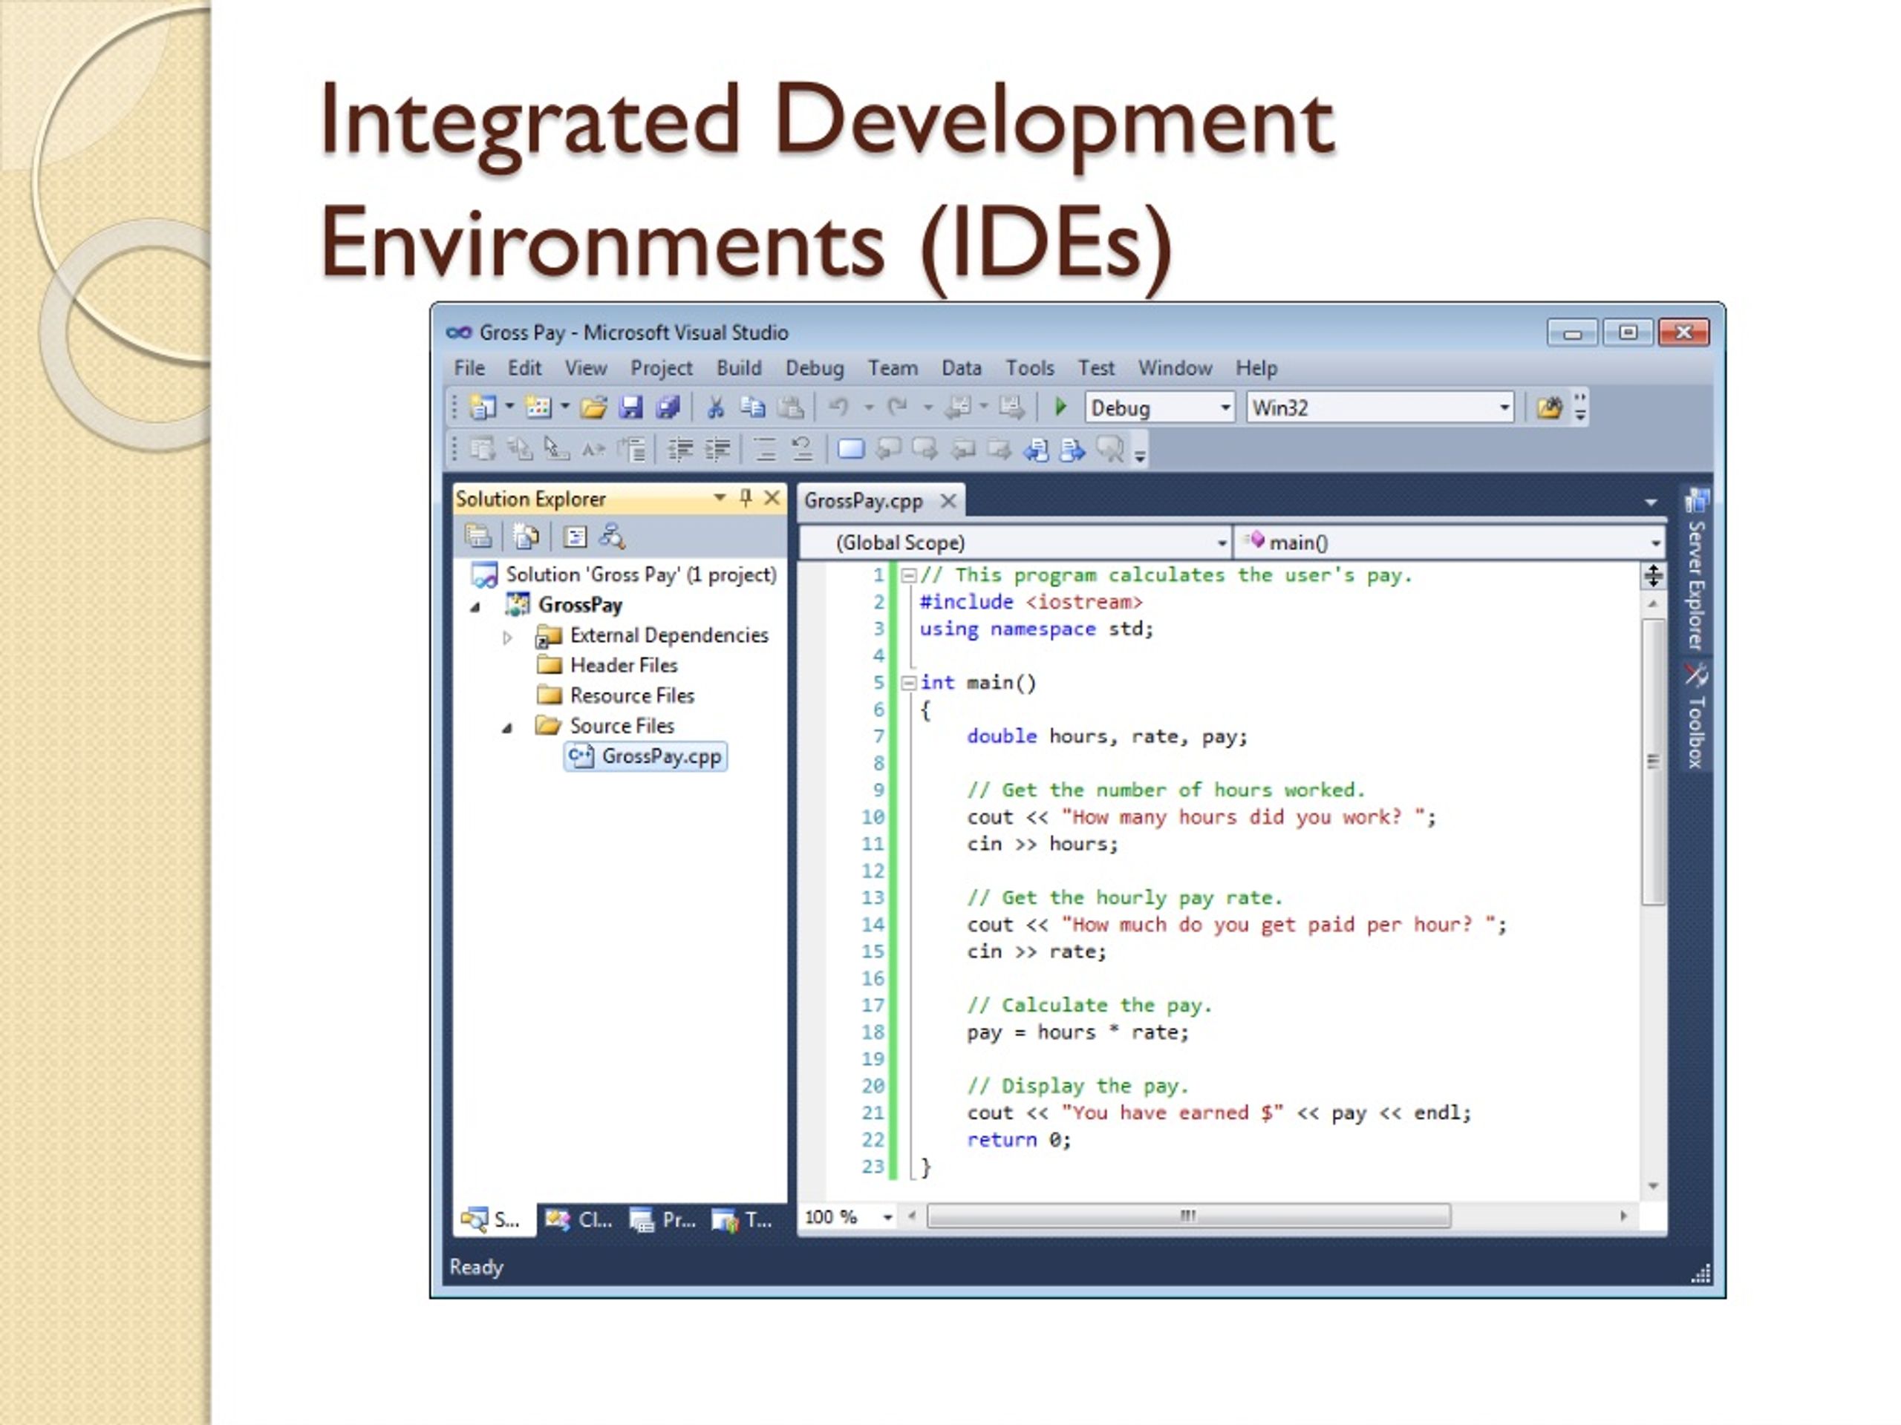The height and width of the screenshot is (1425, 1901).
Task: Switch to the T... (Team Explorer) bottom tab
Action: point(743,1219)
